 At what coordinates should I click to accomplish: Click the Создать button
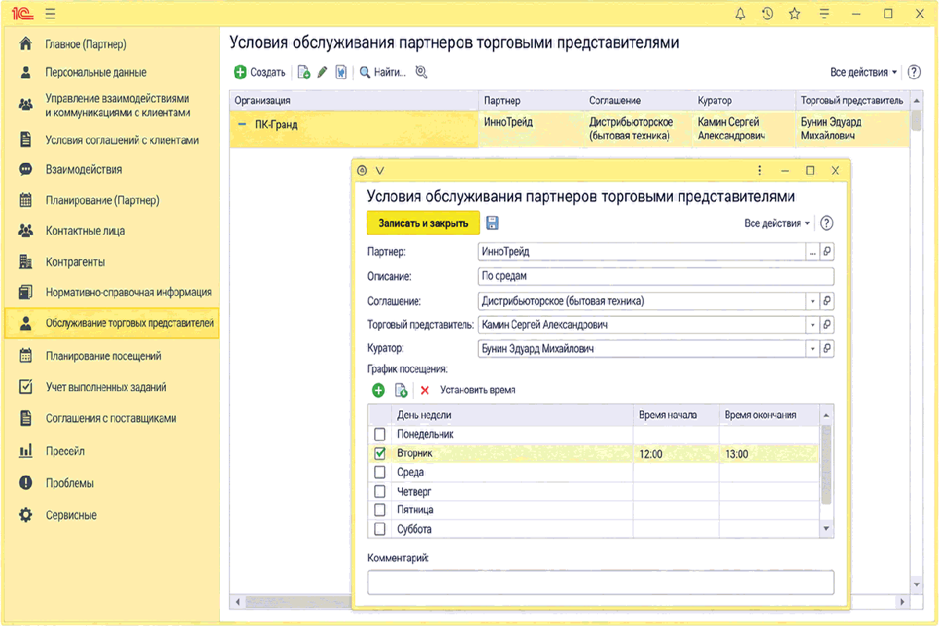(261, 72)
